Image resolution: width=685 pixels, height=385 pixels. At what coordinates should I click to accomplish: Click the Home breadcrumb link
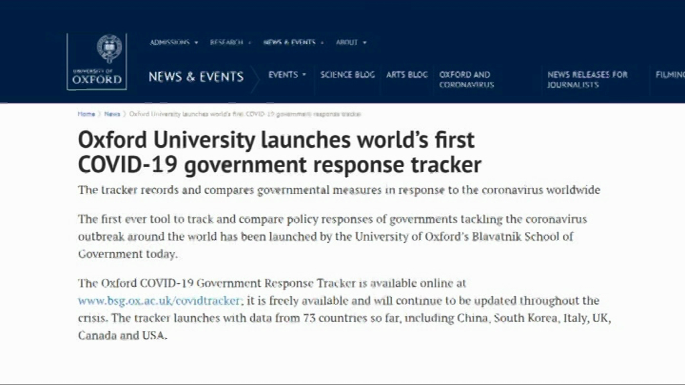86,114
